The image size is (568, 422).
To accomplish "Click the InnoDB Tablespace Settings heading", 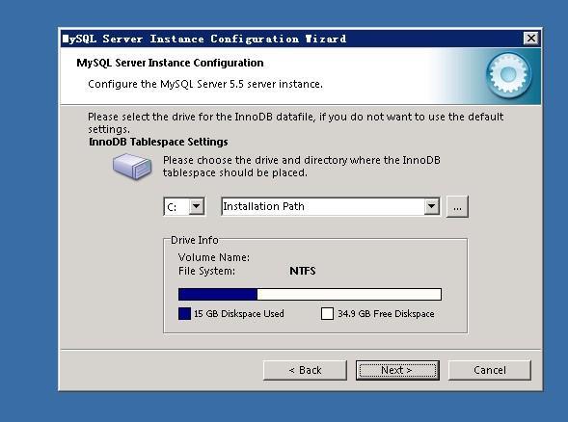I will point(158,142).
